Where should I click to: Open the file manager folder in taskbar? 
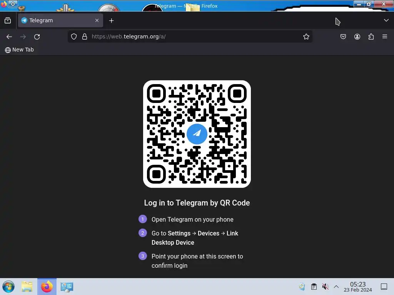(x=27, y=287)
